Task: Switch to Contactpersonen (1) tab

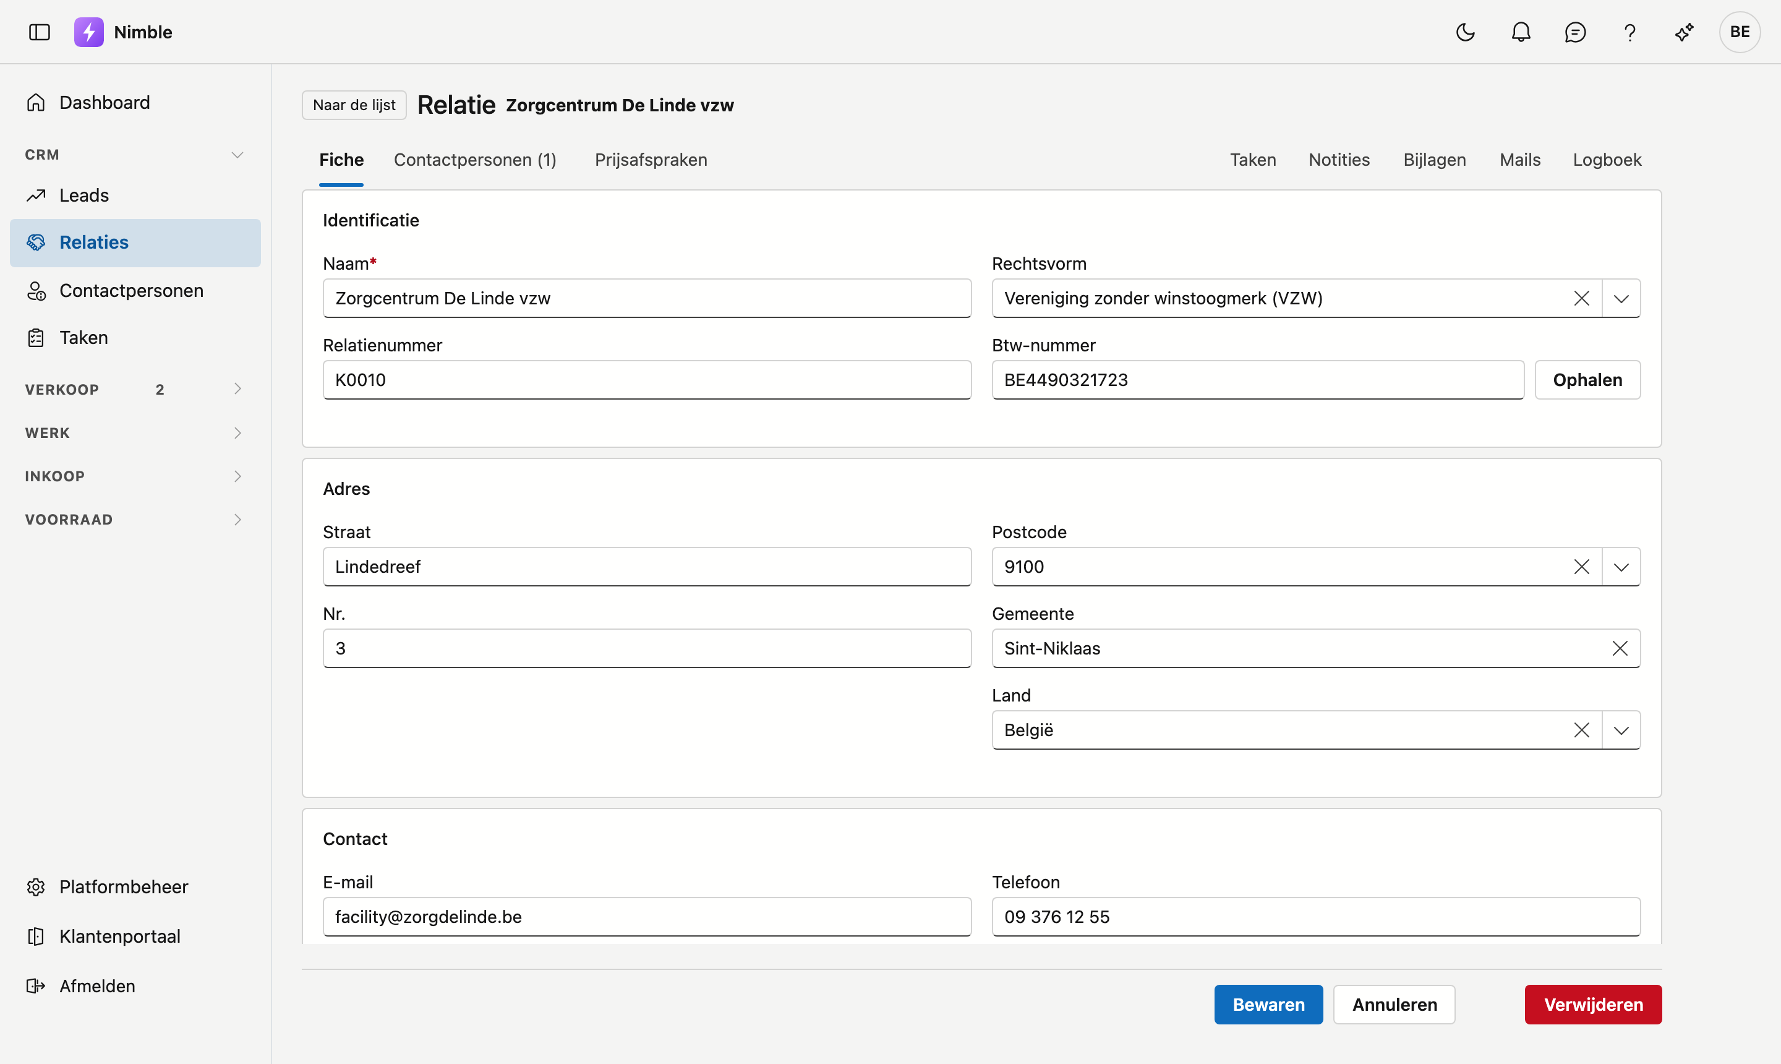Action: point(475,160)
